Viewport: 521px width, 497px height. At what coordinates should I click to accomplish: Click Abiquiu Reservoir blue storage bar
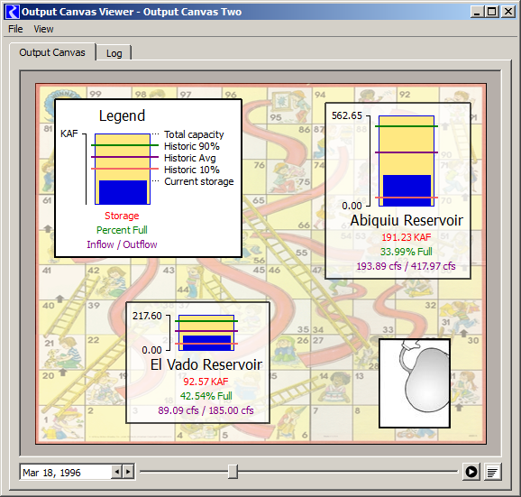click(407, 190)
